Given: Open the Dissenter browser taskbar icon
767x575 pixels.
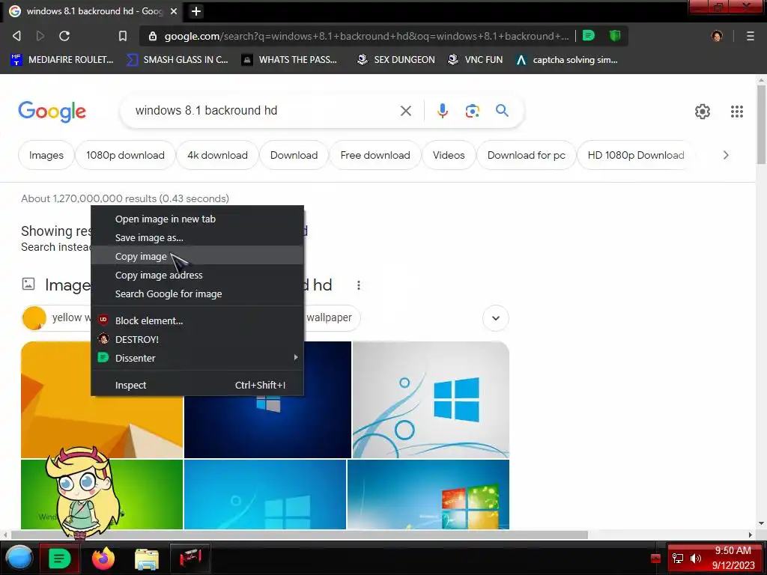Looking at the screenshot, I should point(59,558).
